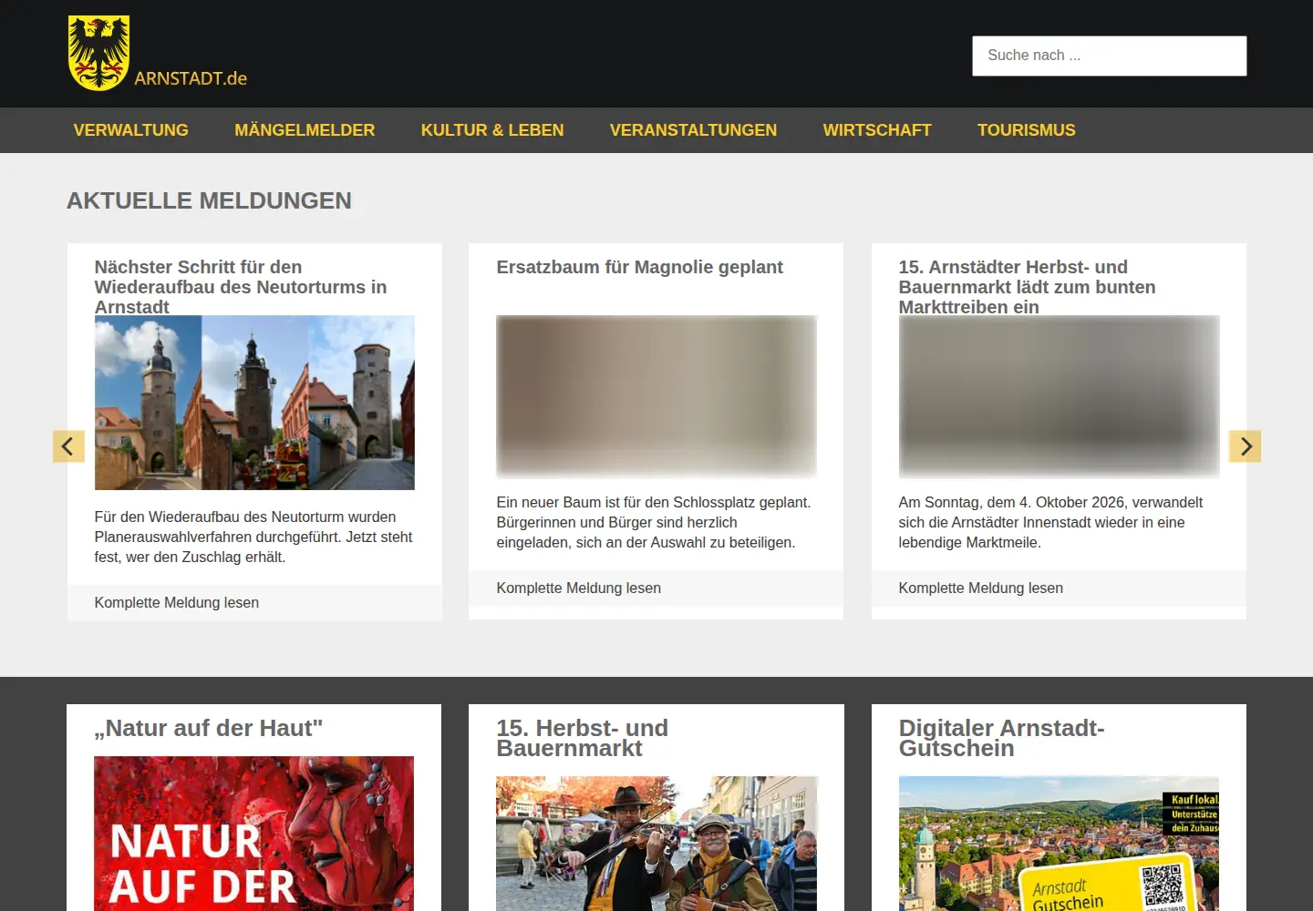Read complete Bauernmarkt Meldung
The height and width of the screenshot is (911, 1313).
point(980,588)
